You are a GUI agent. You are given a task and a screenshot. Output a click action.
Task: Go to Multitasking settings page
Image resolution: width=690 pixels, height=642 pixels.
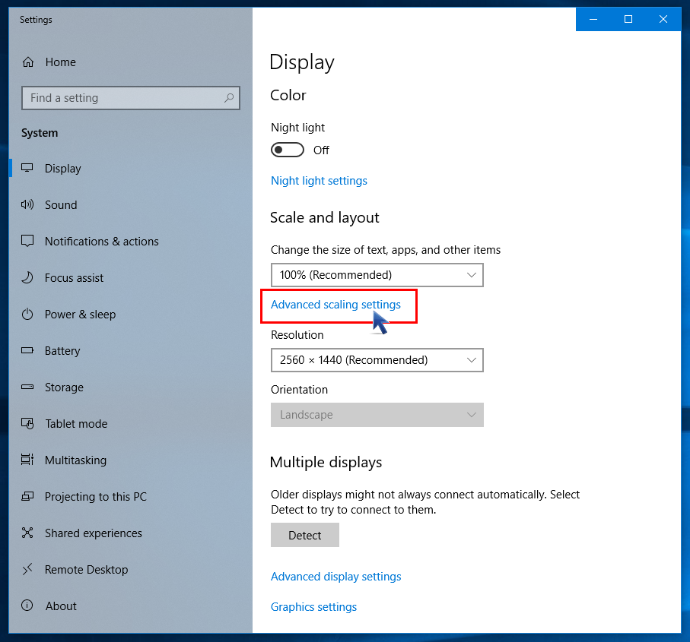pyautogui.click(x=75, y=460)
